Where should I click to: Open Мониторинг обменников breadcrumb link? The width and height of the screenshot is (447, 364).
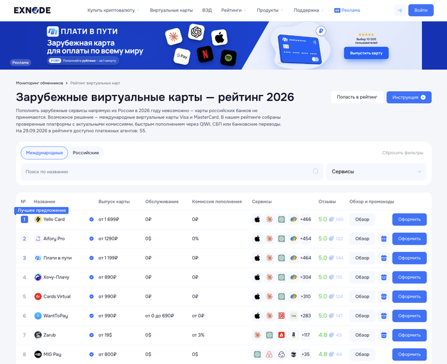click(40, 83)
